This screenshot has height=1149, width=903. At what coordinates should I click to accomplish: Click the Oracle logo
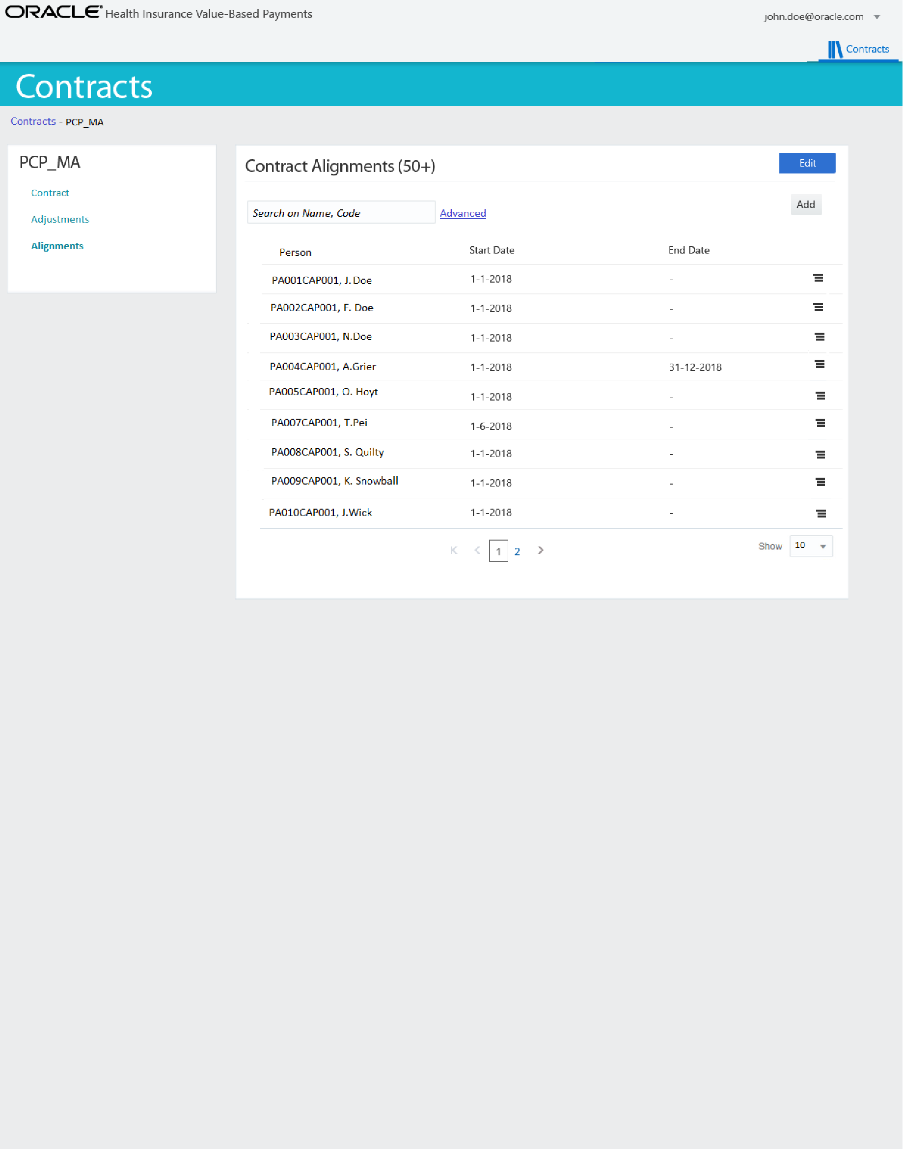(54, 12)
